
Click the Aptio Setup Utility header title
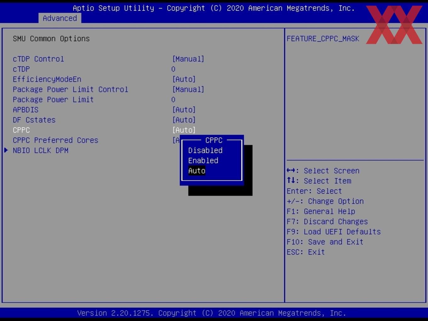pos(214,8)
